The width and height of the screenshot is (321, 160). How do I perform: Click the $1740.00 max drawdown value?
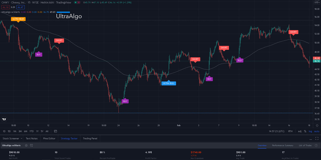[196, 153]
